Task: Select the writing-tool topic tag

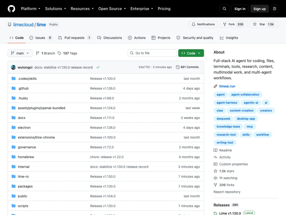Action: 225,143
